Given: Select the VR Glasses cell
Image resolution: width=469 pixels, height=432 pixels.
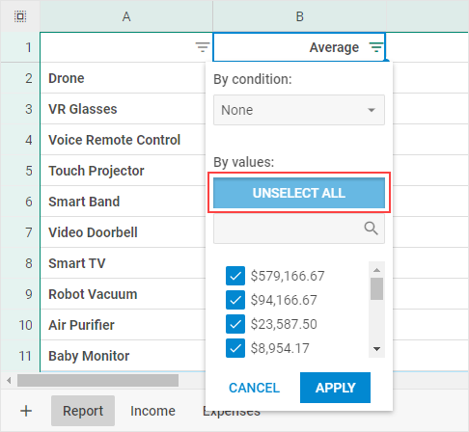Looking at the screenshot, I should pyautogui.click(x=123, y=109).
